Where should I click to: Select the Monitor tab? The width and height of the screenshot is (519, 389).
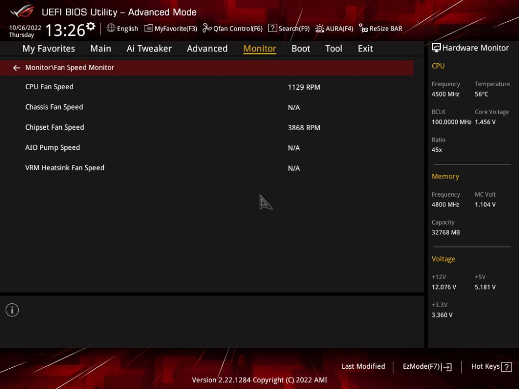260,49
